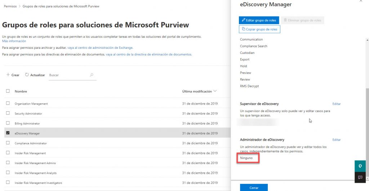369x191 pixels.
Task: Click the Review role text
Action: click(245, 79)
